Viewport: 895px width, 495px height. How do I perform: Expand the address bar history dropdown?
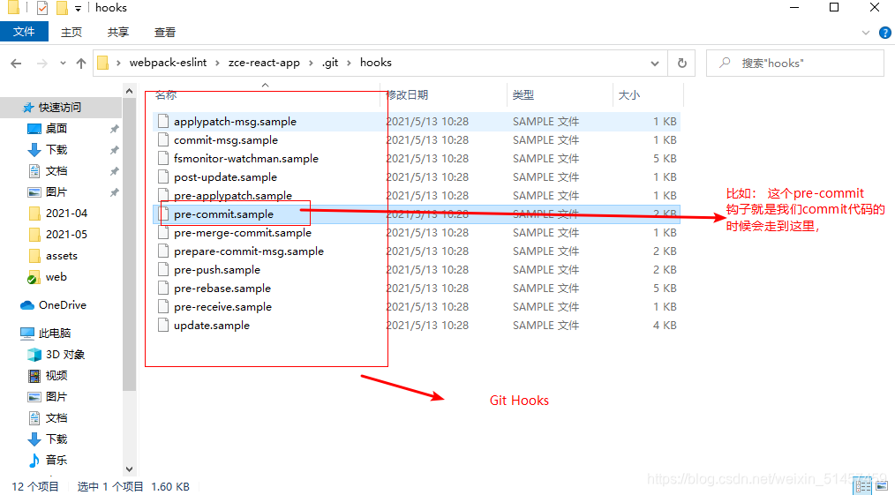(x=655, y=64)
